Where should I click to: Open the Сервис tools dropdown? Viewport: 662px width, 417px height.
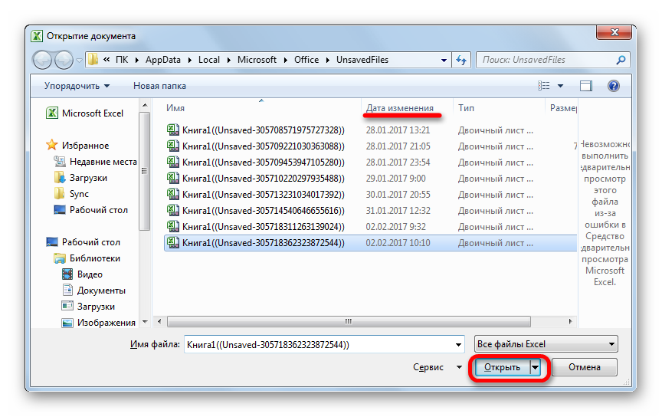[437, 367]
